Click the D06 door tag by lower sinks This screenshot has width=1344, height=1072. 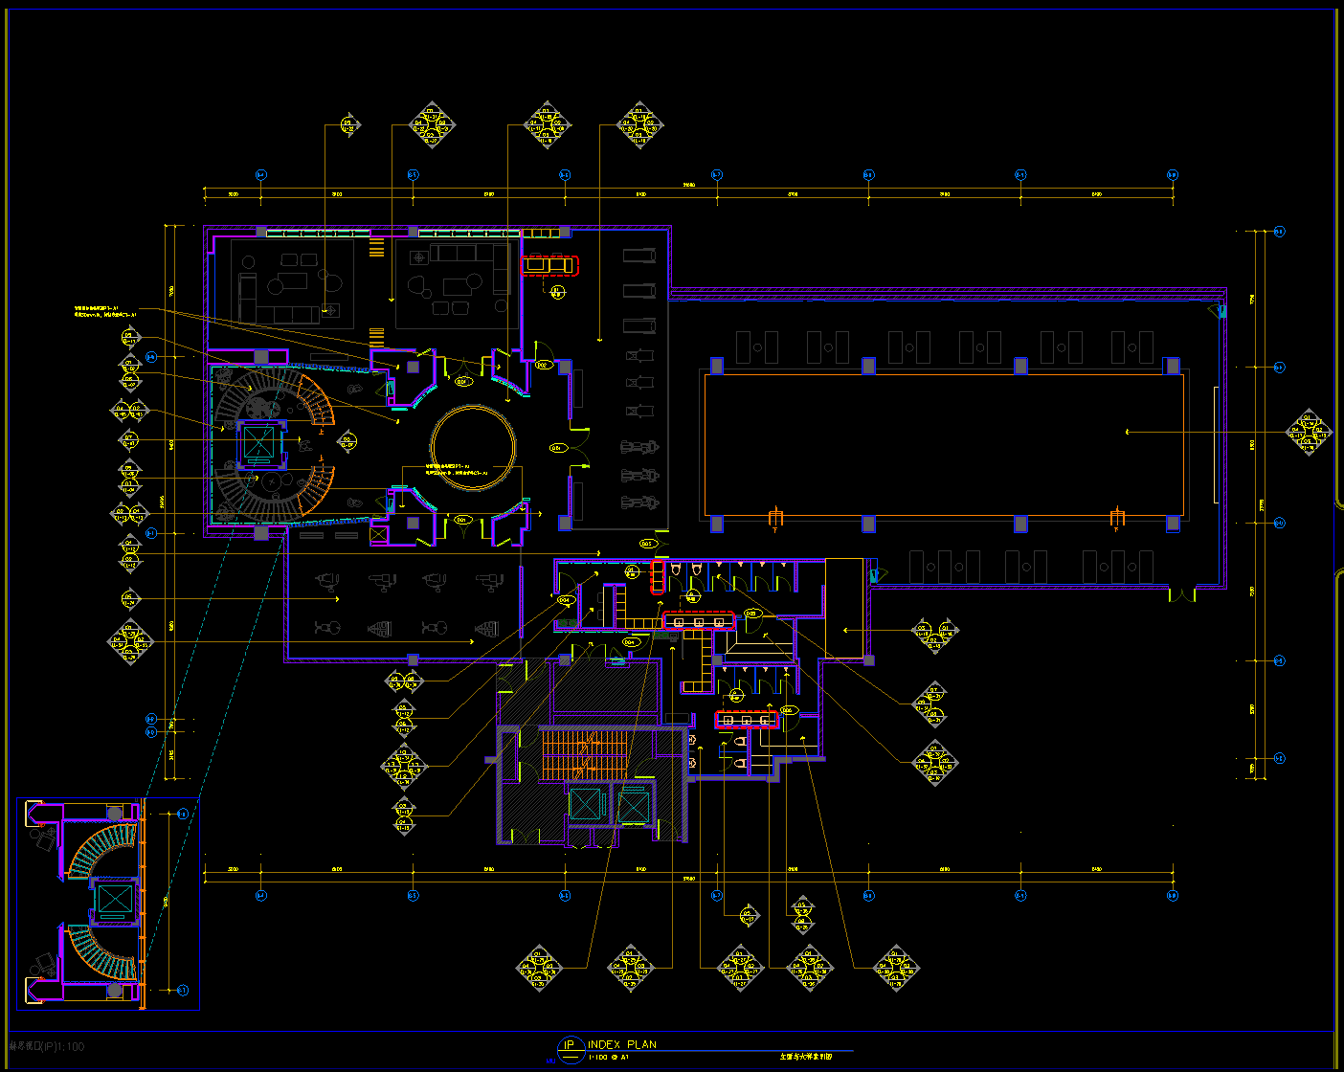[788, 710]
